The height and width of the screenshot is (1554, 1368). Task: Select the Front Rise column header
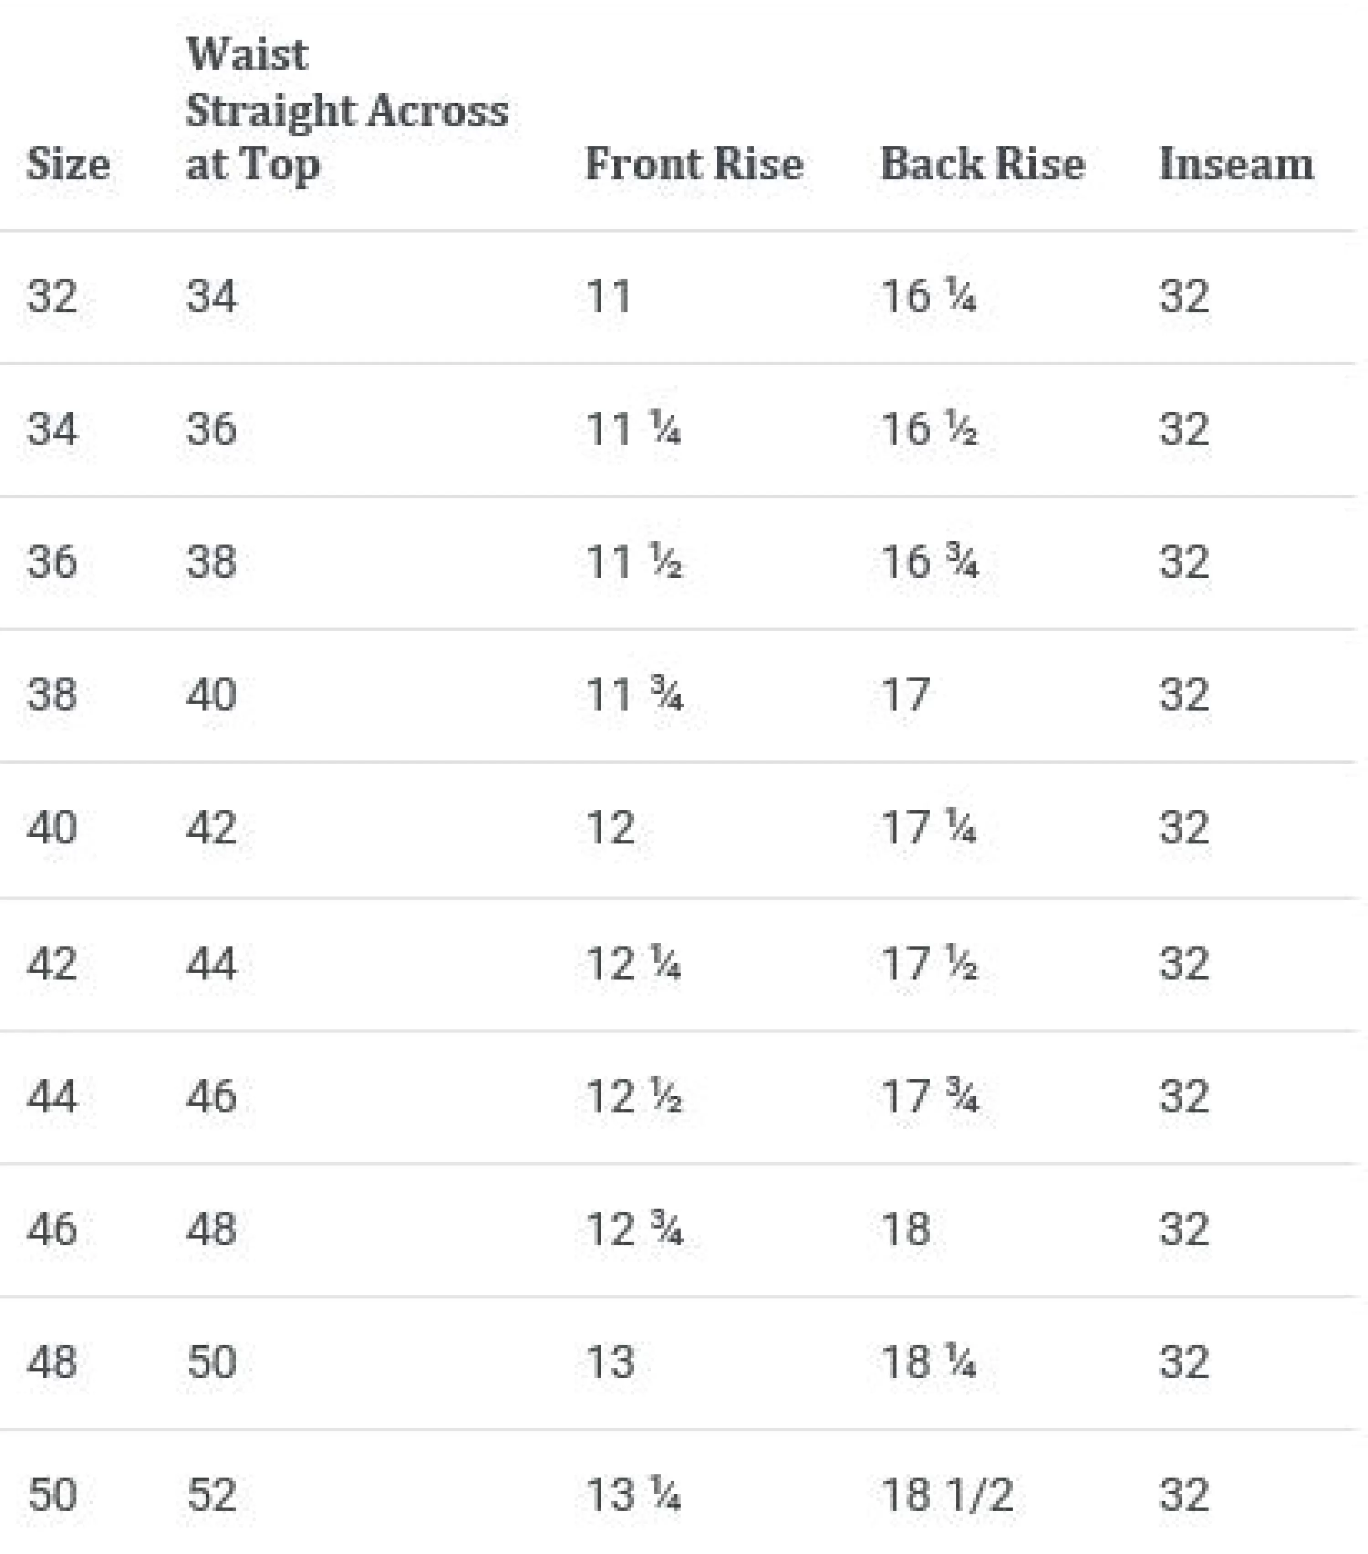[694, 164]
